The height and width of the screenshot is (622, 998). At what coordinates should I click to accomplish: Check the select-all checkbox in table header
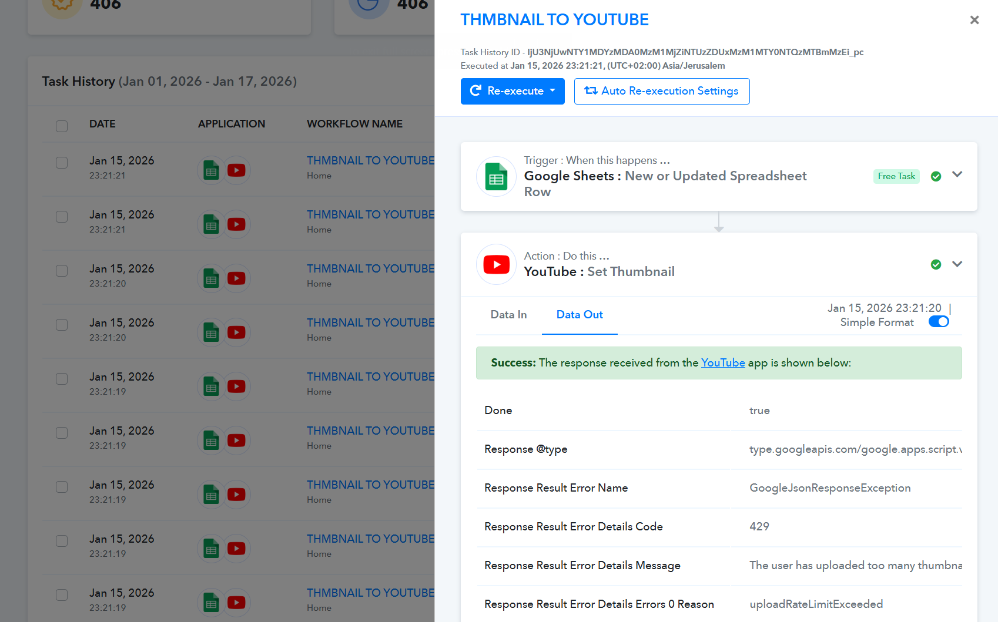(62, 126)
